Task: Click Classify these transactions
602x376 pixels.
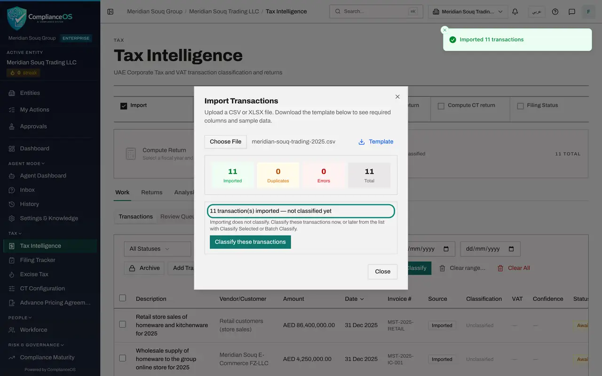Action: click(250, 242)
